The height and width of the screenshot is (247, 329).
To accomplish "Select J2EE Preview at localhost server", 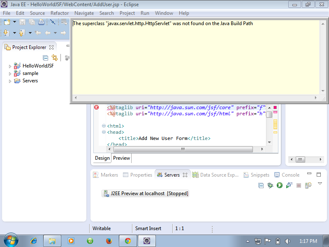I will click(x=146, y=193).
